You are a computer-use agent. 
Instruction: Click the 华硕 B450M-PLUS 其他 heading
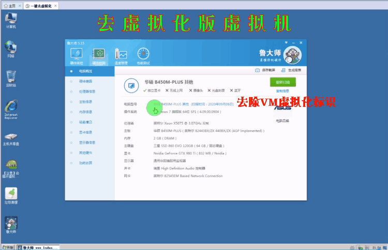coord(169,82)
